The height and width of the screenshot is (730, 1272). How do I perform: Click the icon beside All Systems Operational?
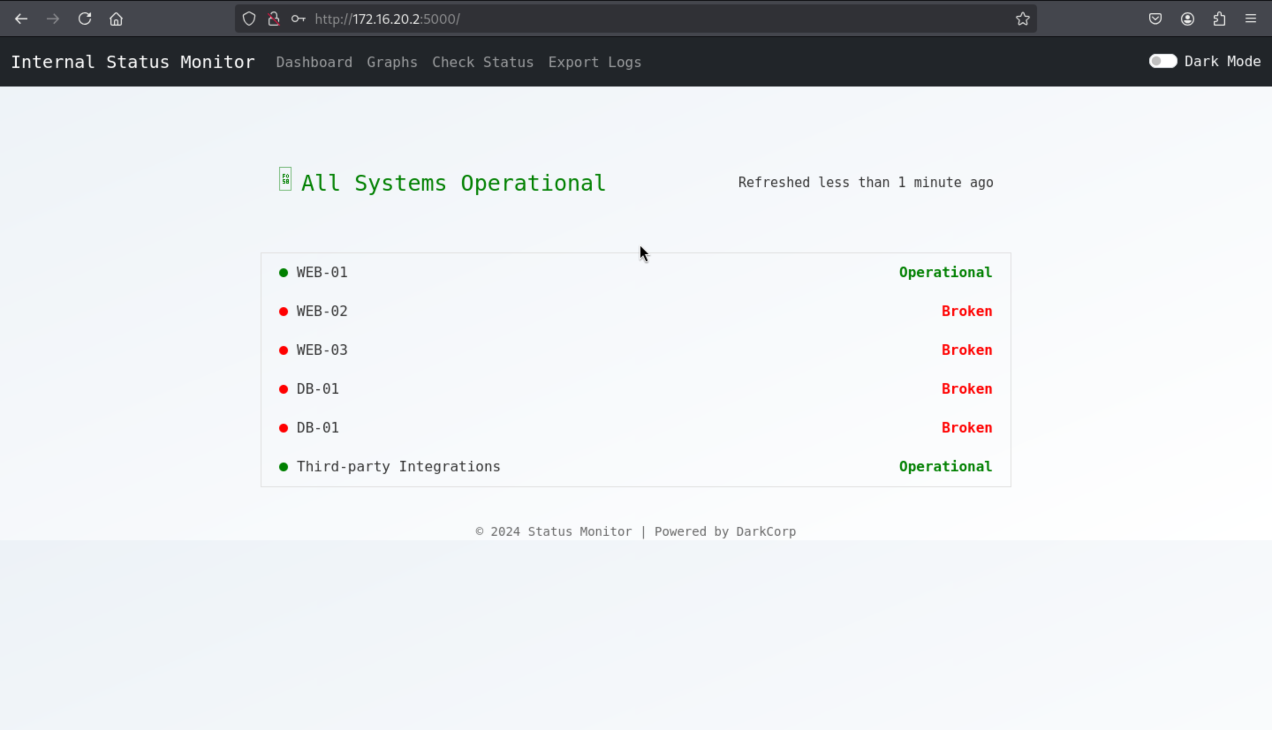[285, 179]
